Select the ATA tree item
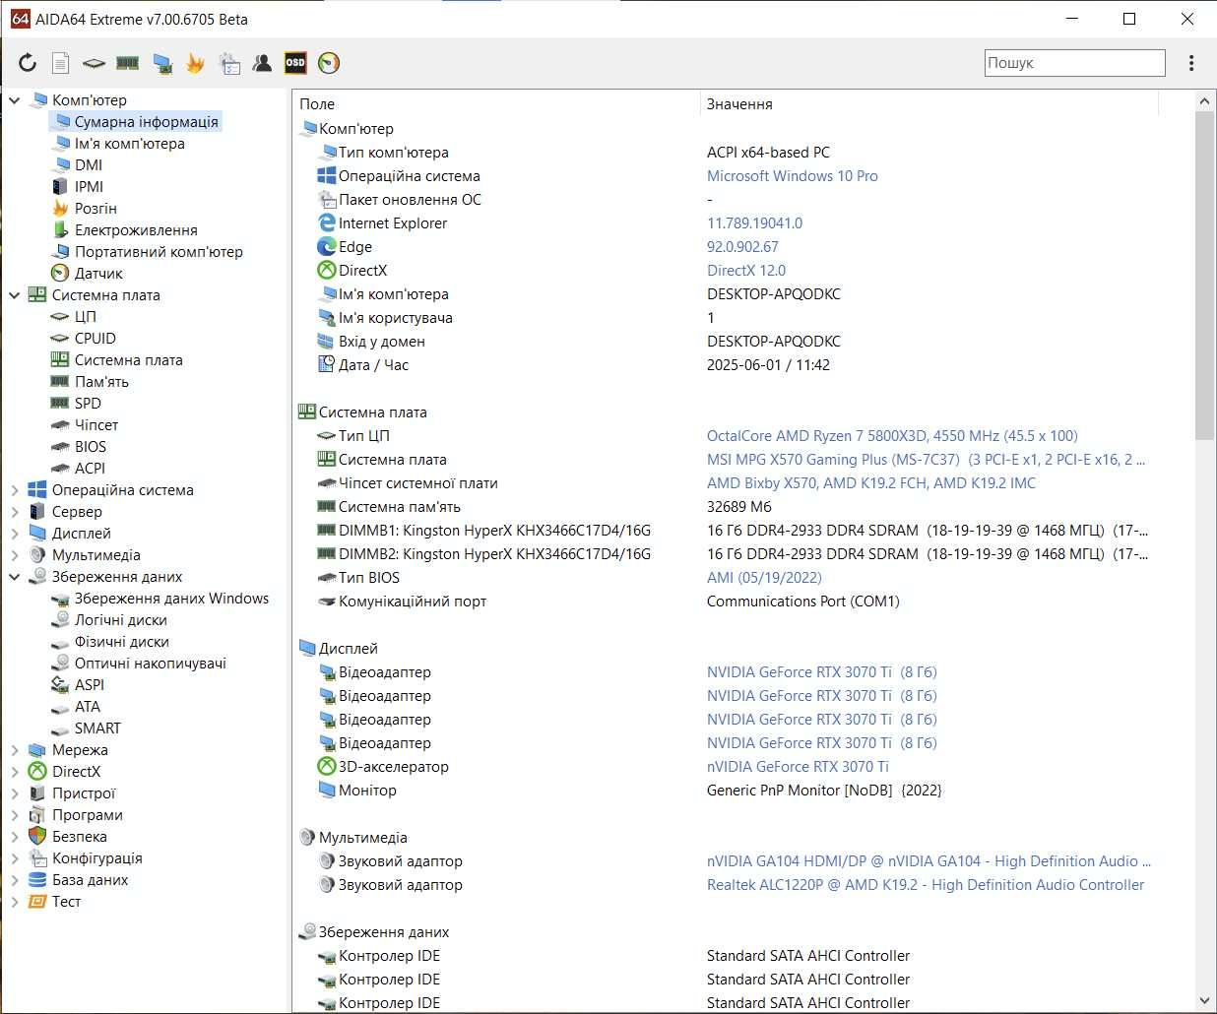This screenshot has width=1217, height=1014. point(87,706)
